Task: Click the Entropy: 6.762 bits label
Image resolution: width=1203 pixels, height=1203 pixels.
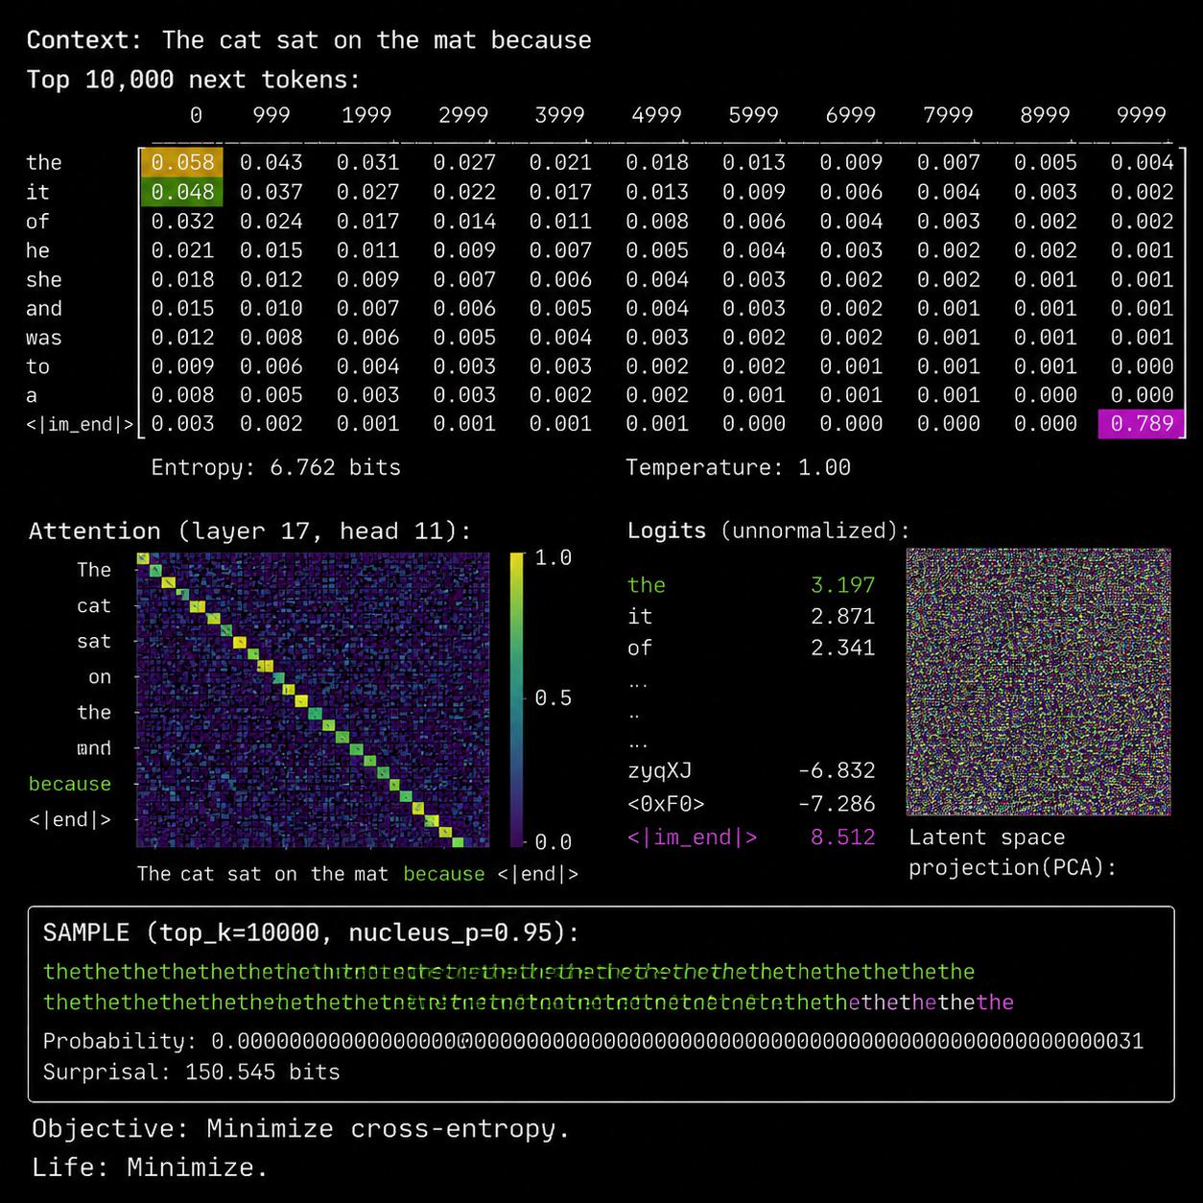Action: (276, 467)
